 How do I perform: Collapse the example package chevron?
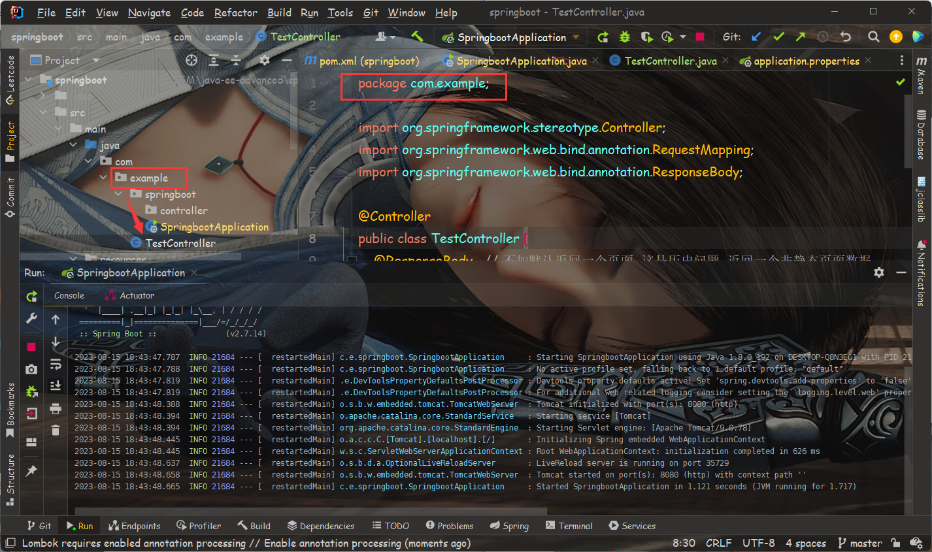pyautogui.click(x=103, y=178)
